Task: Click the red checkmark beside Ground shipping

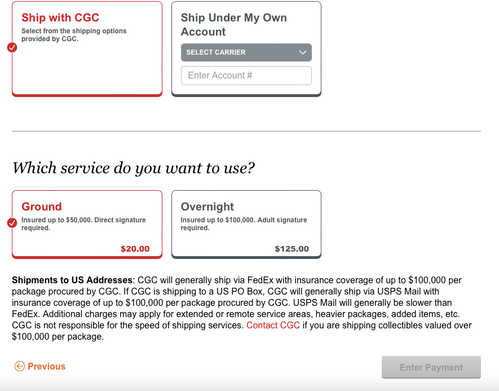Action: [x=12, y=223]
